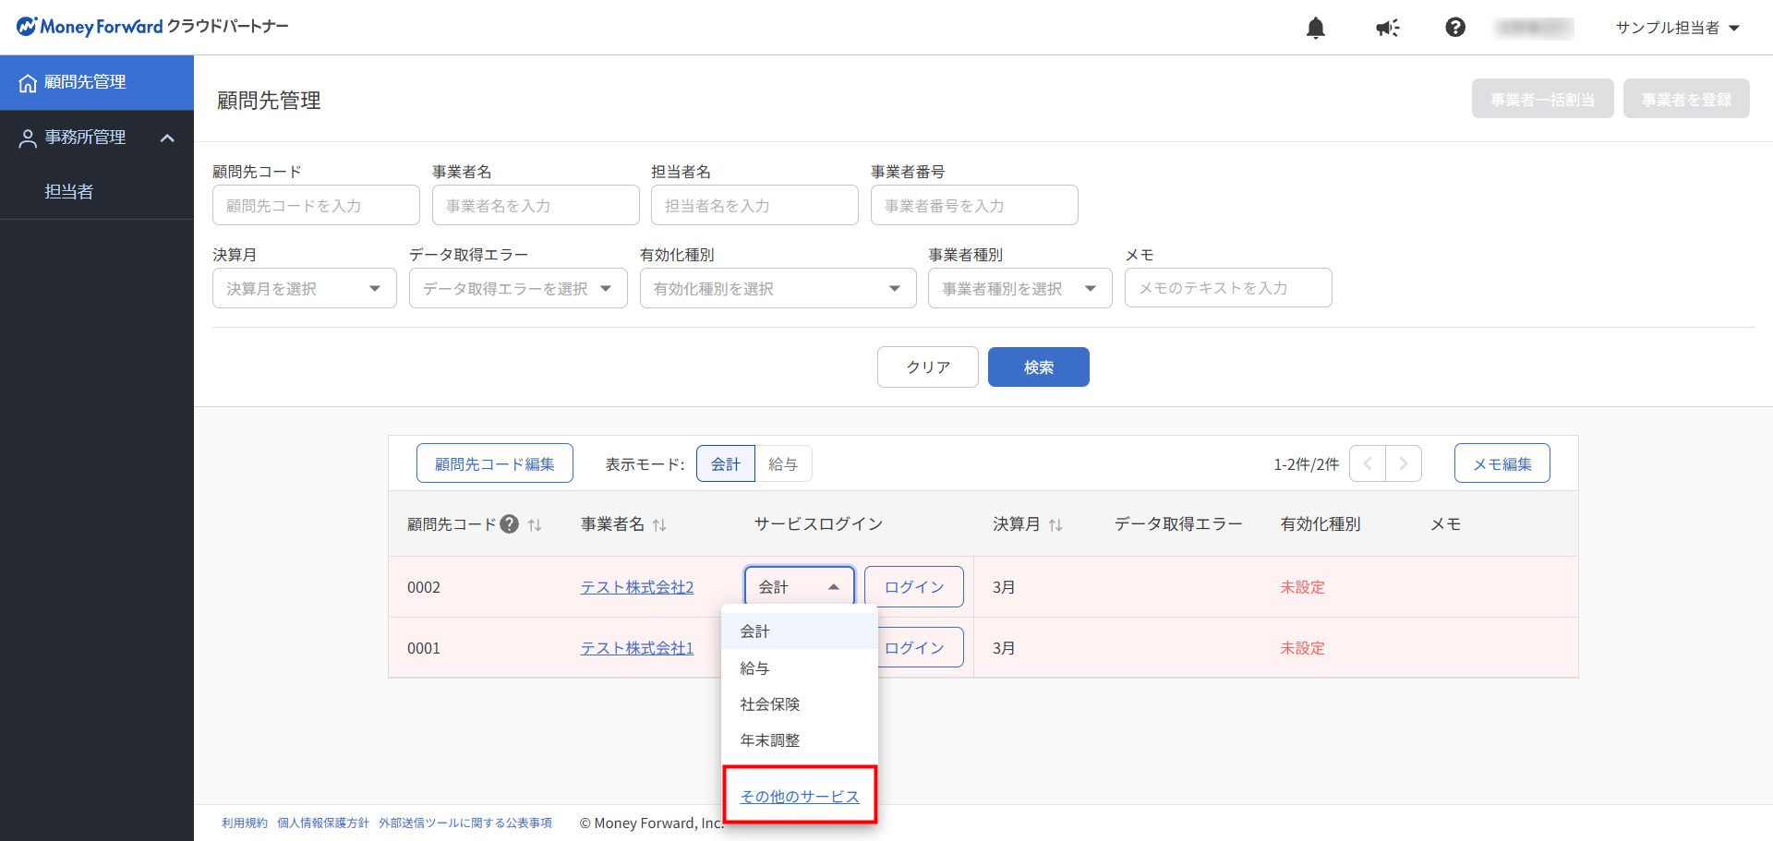Screen dimensions: 1773x841
Task: Sort the table by 顧問先コード
Action: [x=535, y=525]
